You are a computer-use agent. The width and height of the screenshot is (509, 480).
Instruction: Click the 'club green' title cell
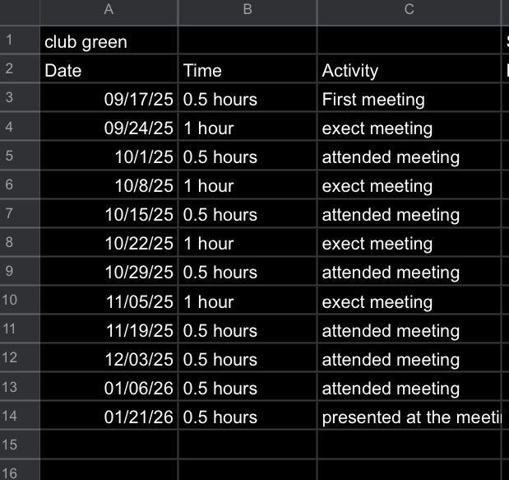[109, 41]
